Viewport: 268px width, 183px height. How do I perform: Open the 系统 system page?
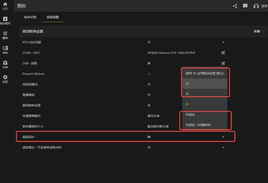pos(5,50)
